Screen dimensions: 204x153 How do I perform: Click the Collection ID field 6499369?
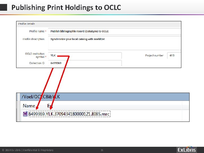click(85, 63)
